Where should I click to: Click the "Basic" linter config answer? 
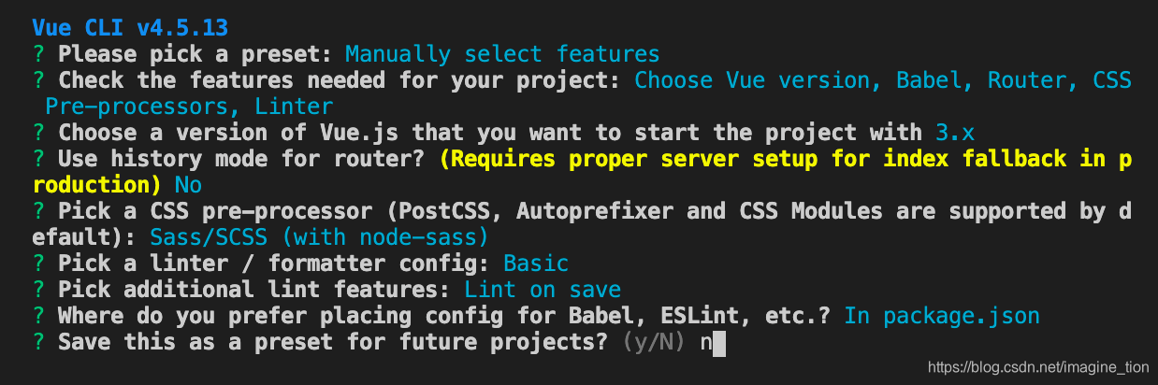click(535, 264)
